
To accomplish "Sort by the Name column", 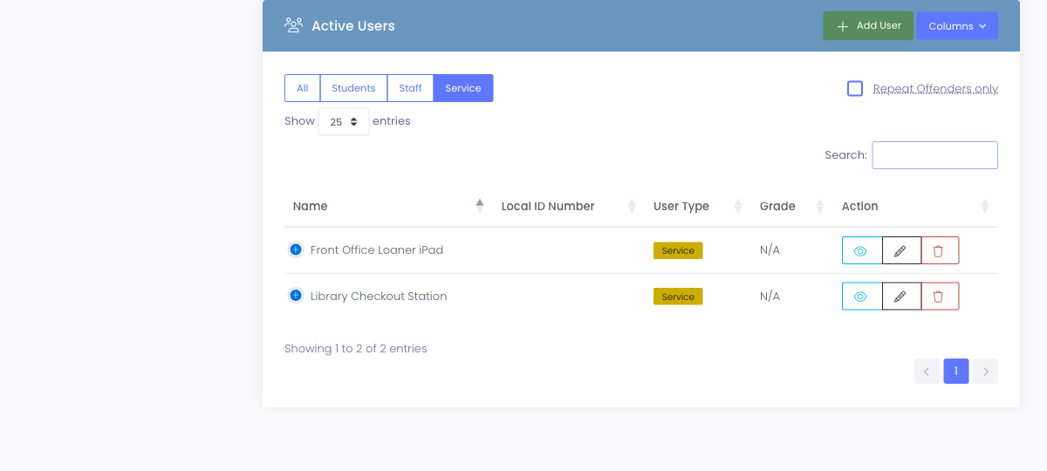I will pos(388,207).
